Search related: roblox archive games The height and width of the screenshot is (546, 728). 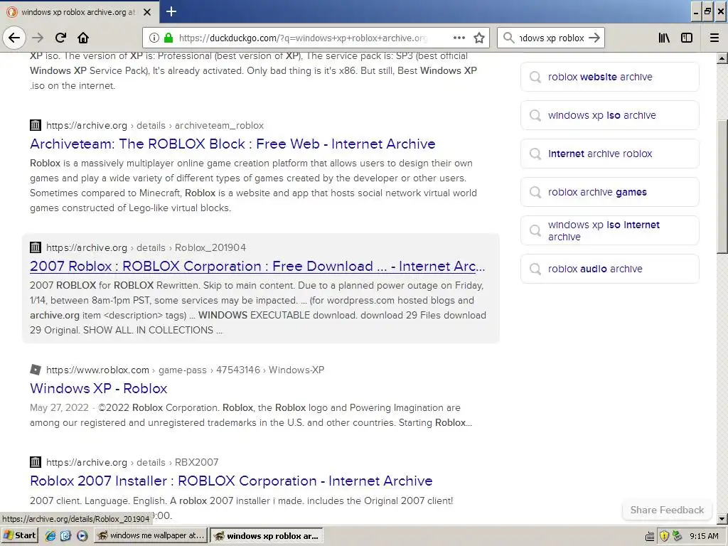(609, 192)
